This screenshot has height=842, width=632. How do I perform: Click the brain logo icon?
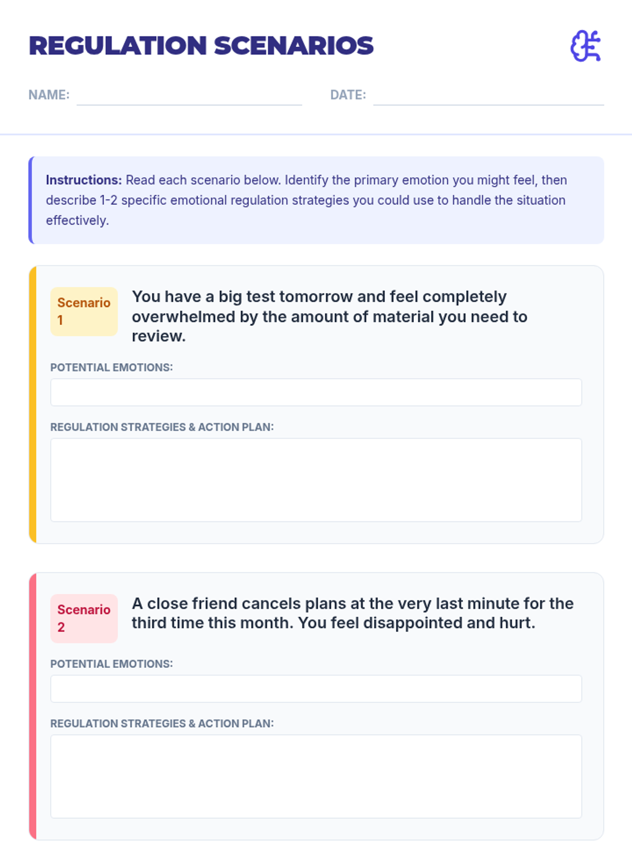(x=586, y=46)
